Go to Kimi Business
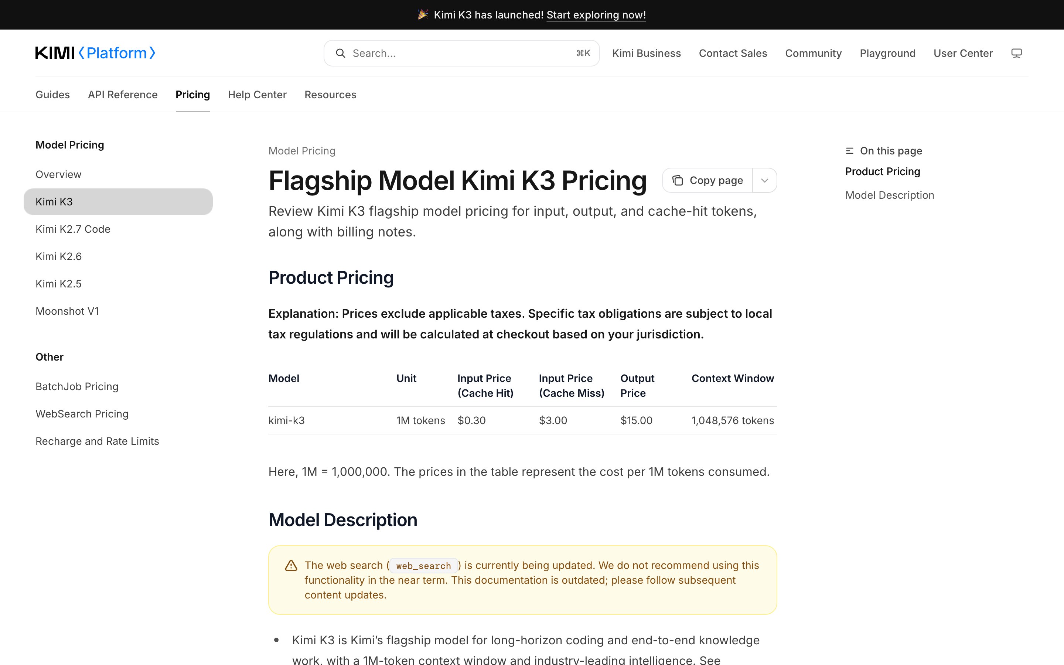The width and height of the screenshot is (1064, 665). coord(646,53)
